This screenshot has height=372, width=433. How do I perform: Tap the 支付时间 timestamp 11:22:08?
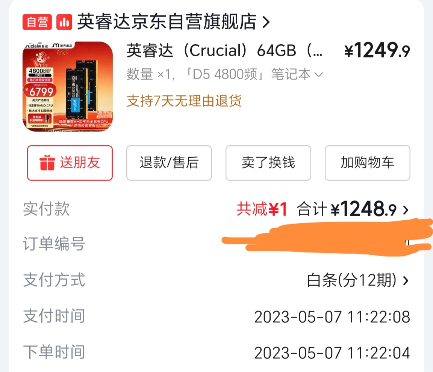(332, 317)
